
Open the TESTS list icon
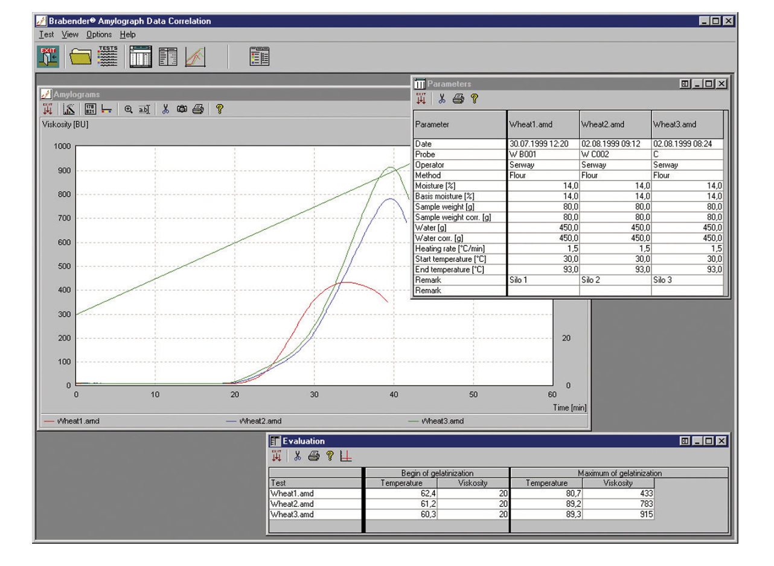point(108,56)
